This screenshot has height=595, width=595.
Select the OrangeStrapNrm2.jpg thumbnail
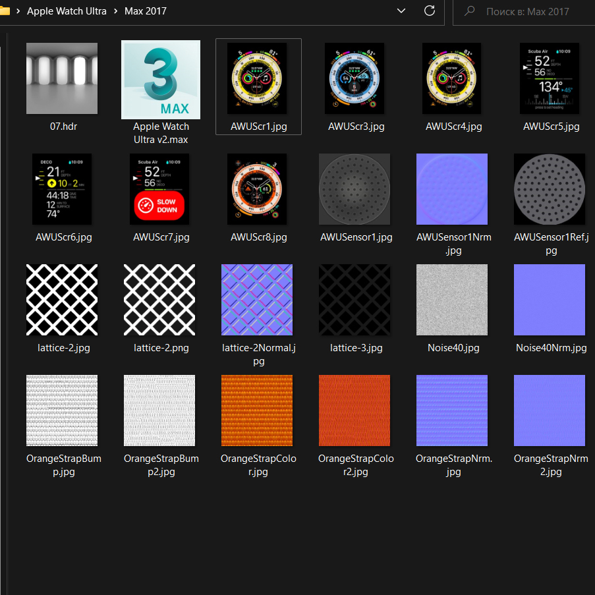tap(550, 411)
